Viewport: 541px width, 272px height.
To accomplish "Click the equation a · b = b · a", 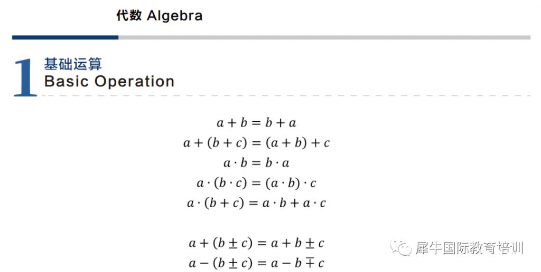I will click(x=256, y=163).
